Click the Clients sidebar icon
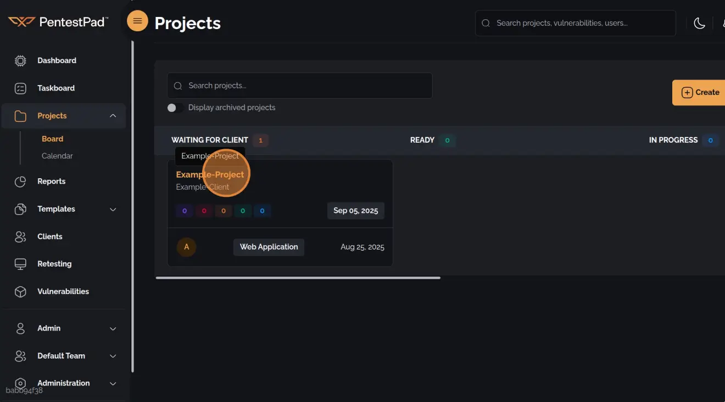 (x=20, y=236)
